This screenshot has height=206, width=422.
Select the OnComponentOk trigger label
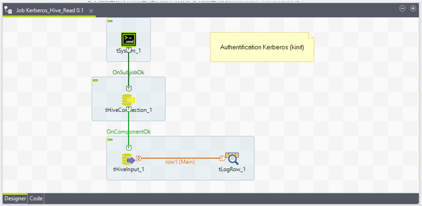click(129, 132)
